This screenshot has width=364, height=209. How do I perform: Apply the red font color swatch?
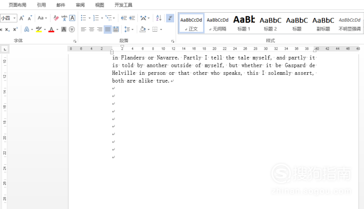coord(52,29)
